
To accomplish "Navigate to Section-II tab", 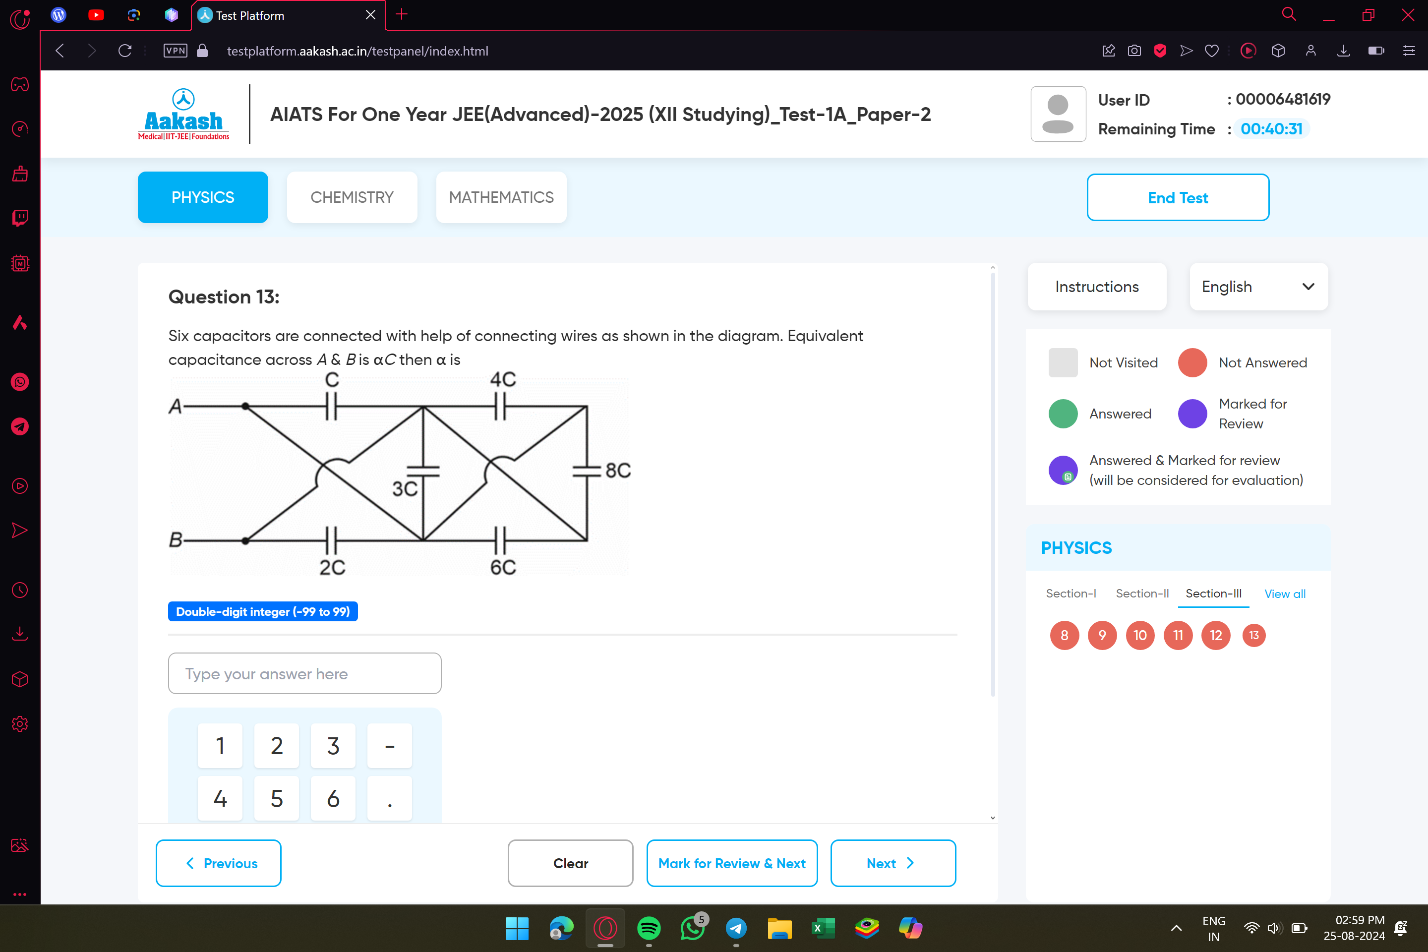I will (x=1142, y=593).
